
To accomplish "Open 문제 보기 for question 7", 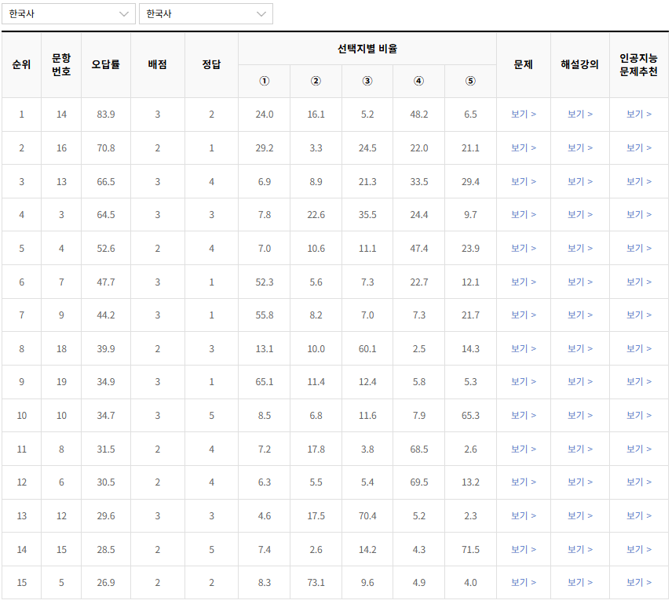I will click(524, 282).
